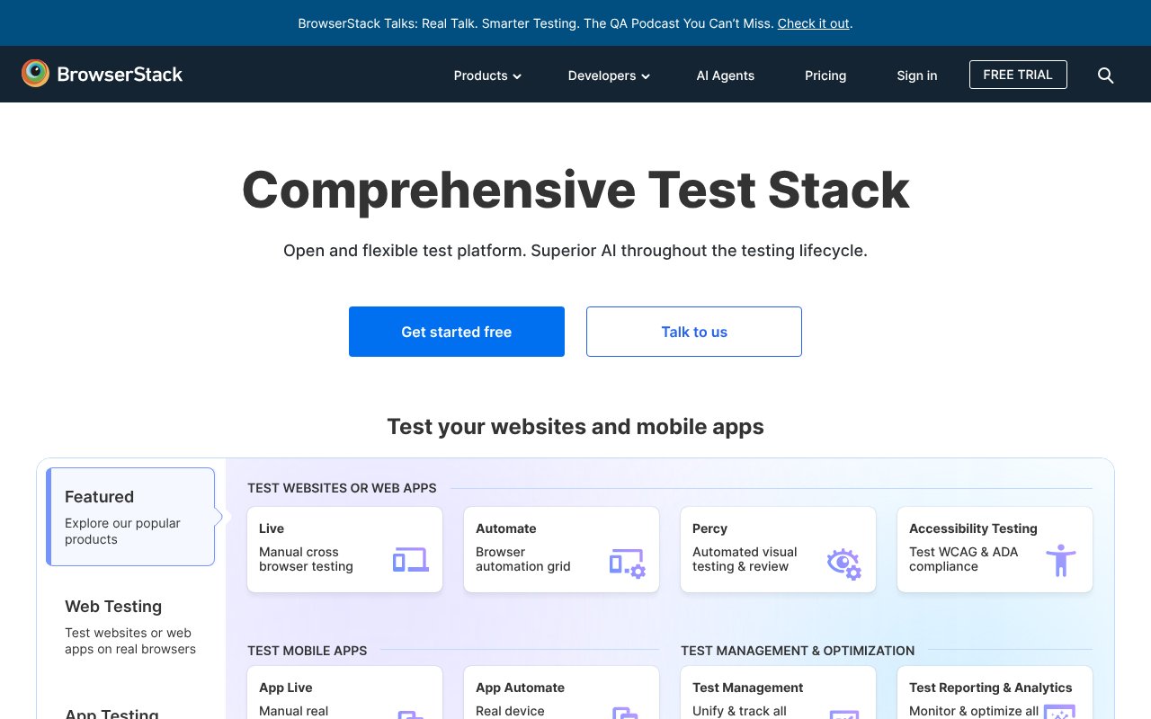The height and width of the screenshot is (719, 1151).
Task: Follow the Check it out banner link
Action: tap(813, 23)
